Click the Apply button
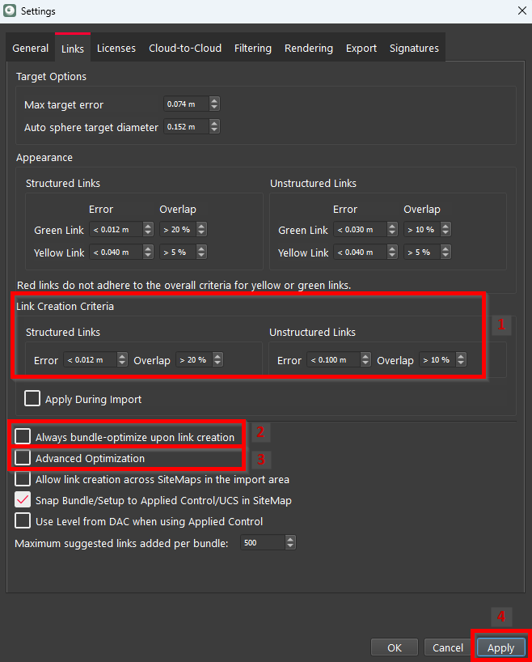The height and width of the screenshot is (662, 532). (500, 647)
